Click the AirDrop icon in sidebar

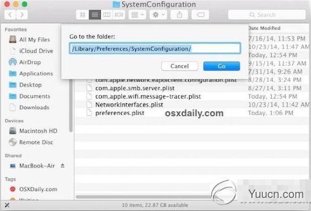(x=12, y=62)
